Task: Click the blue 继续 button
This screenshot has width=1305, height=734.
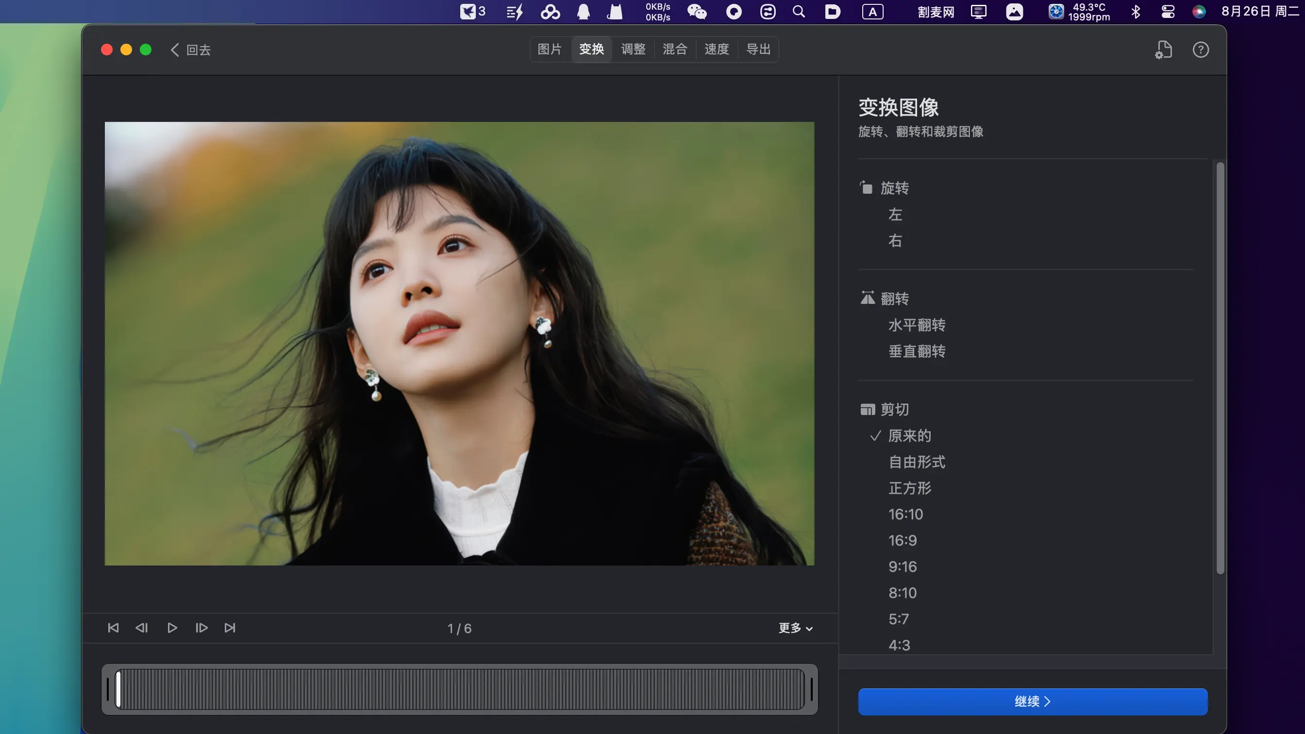Action: pos(1033,701)
